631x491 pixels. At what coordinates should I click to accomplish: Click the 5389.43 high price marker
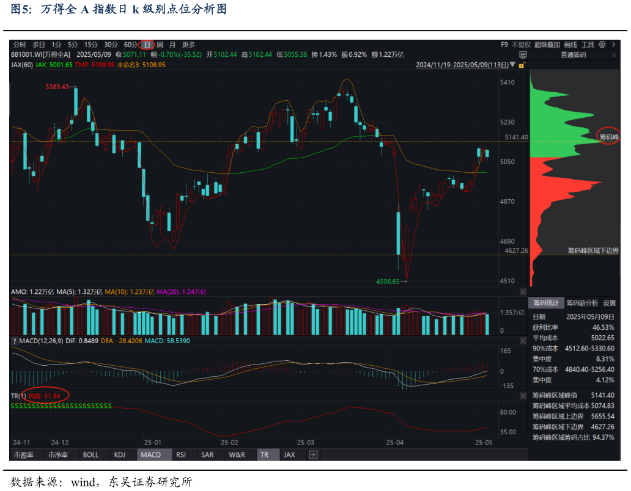pyautogui.click(x=57, y=87)
